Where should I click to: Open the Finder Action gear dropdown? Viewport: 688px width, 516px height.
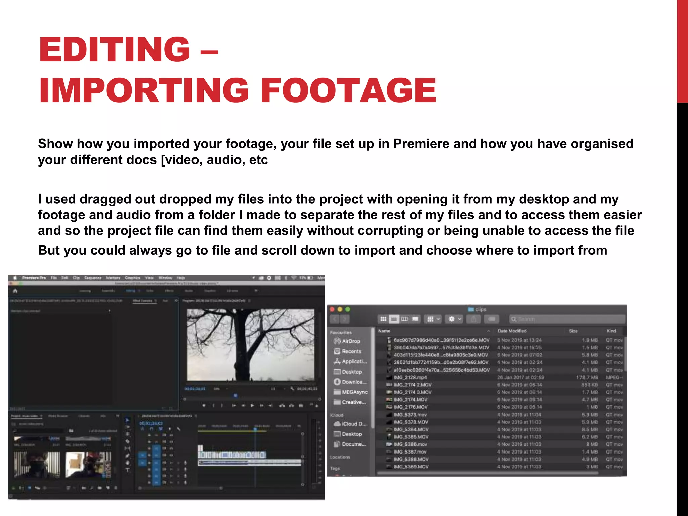coord(454,319)
